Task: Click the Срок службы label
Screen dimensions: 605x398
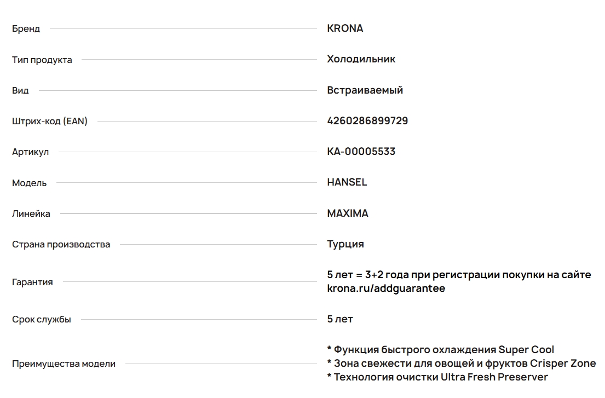Action: [x=41, y=320]
